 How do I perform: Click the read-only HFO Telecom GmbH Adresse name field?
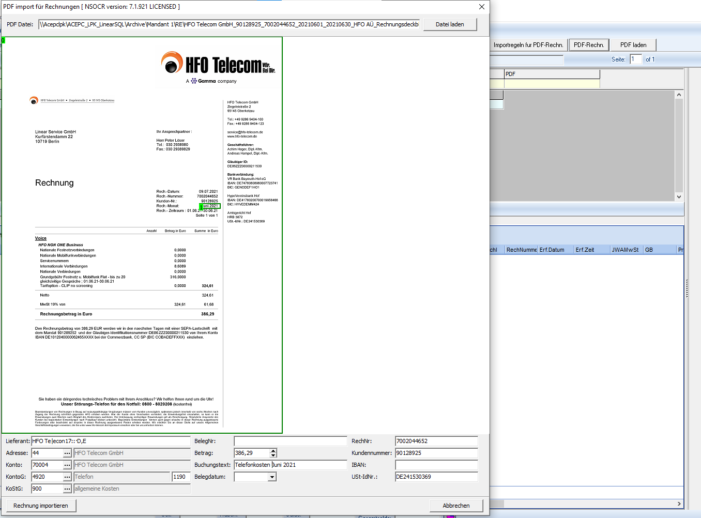point(132,453)
